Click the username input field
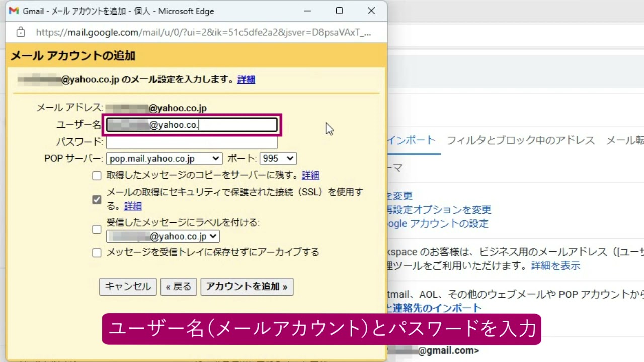This screenshot has width=644, height=362. pyautogui.click(x=192, y=125)
